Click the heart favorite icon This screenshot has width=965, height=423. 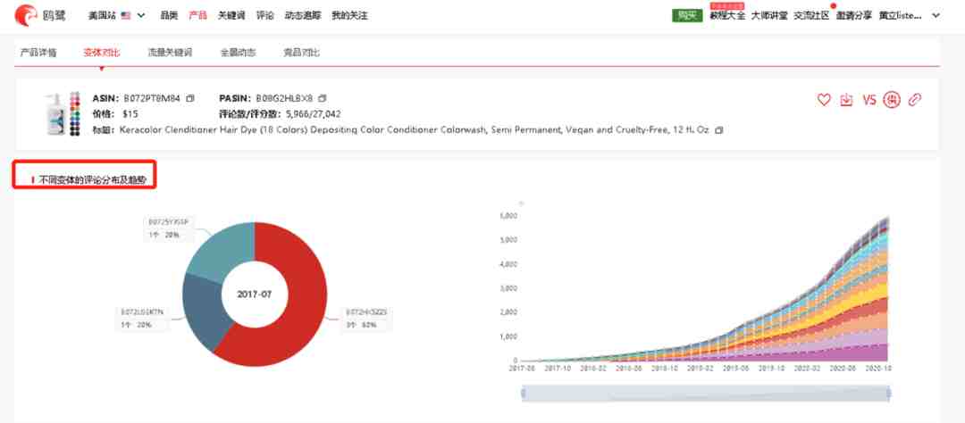(x=824, y=100)
